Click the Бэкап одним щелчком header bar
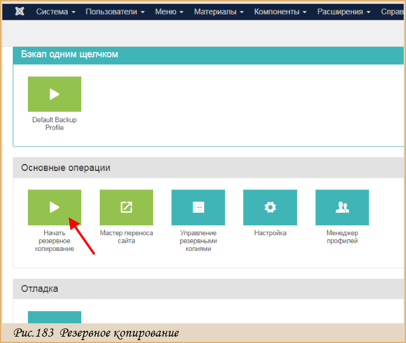The image size is (406, 343). pyautogui.click(x=208, y=56)
